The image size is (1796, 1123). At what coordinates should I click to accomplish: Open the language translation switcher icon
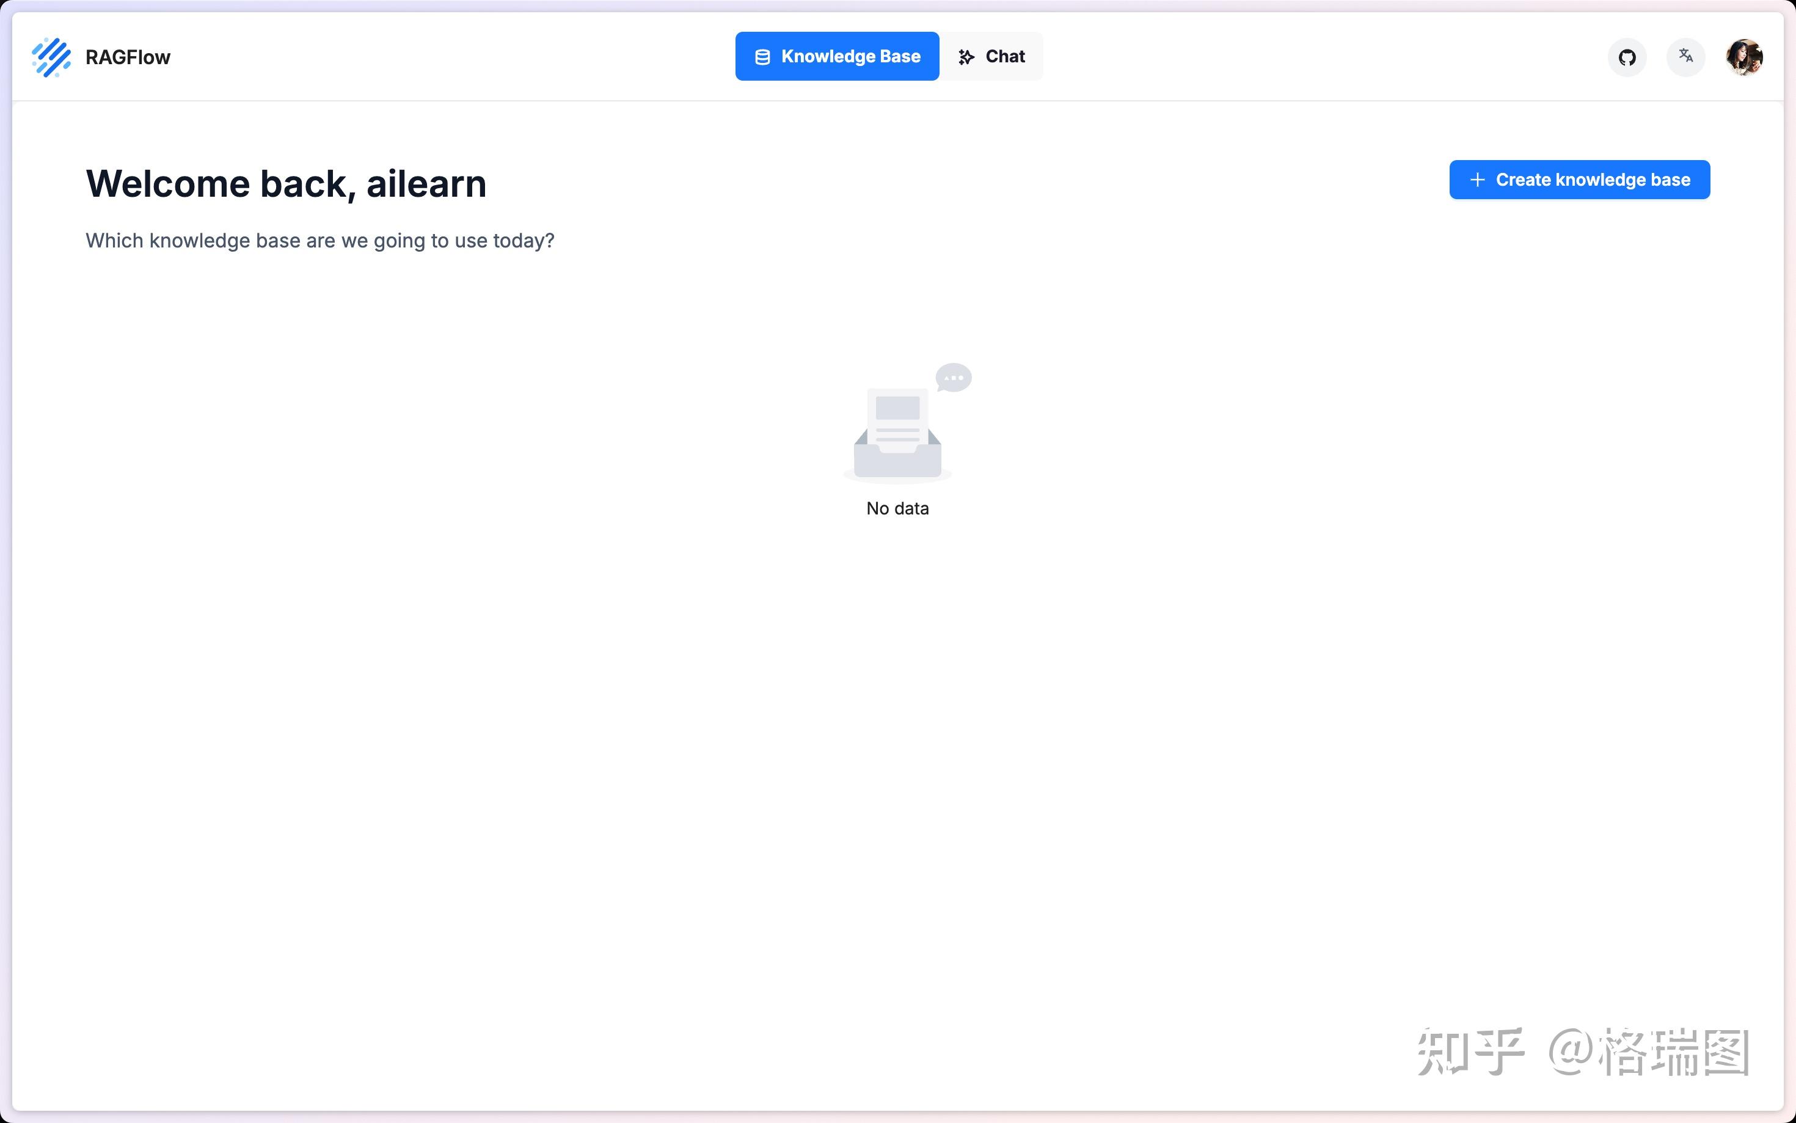(1685, 56)
